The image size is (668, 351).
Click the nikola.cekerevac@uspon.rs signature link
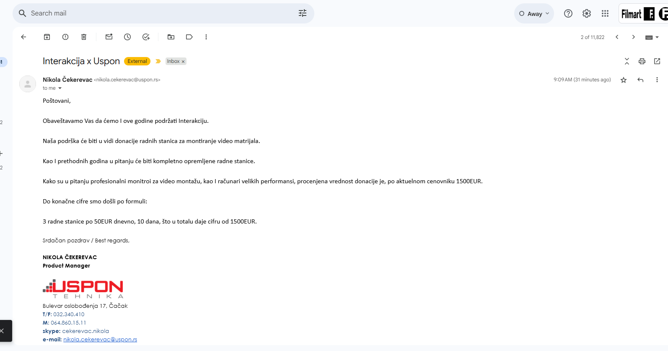coord(100,340)
